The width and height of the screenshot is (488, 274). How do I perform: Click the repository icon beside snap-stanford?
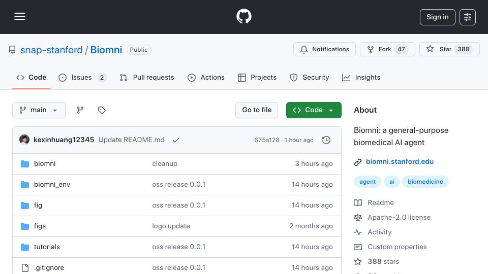pyautogui.click(x=12, y=50)
